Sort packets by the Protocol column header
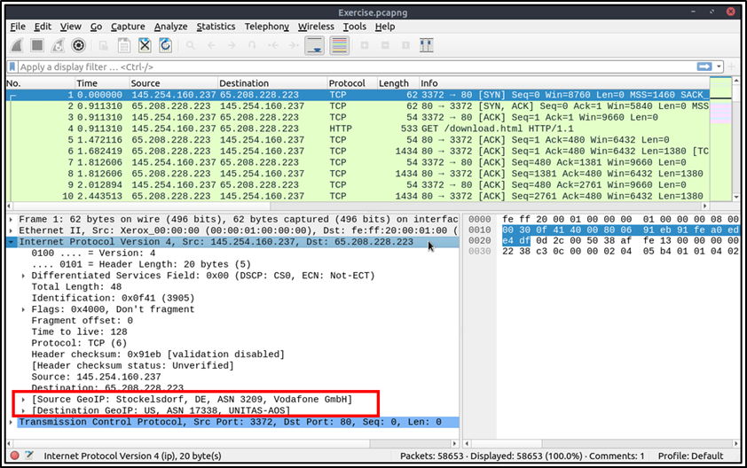The width and height of the screenshot is (747, 468). coord(347,83)
